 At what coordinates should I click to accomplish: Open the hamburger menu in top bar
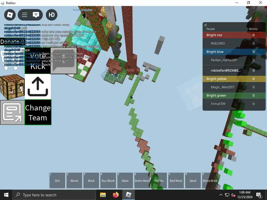pyautogui.click(x=25, y=15)
